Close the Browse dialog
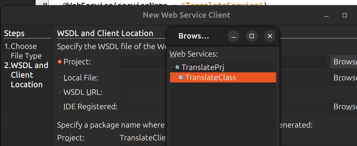Viewport: 357px width, 146px height. tap(270, 36)
